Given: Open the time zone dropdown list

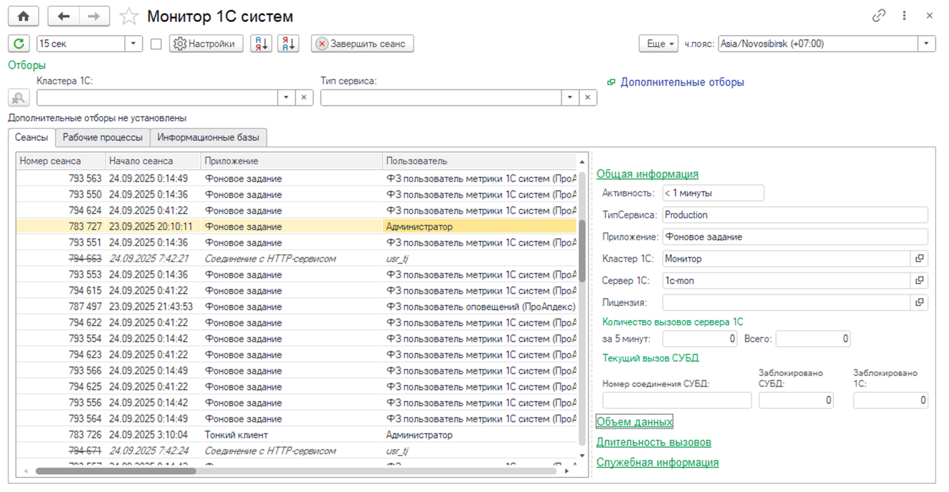Looking at the screenshot, I should click(927, 44).
